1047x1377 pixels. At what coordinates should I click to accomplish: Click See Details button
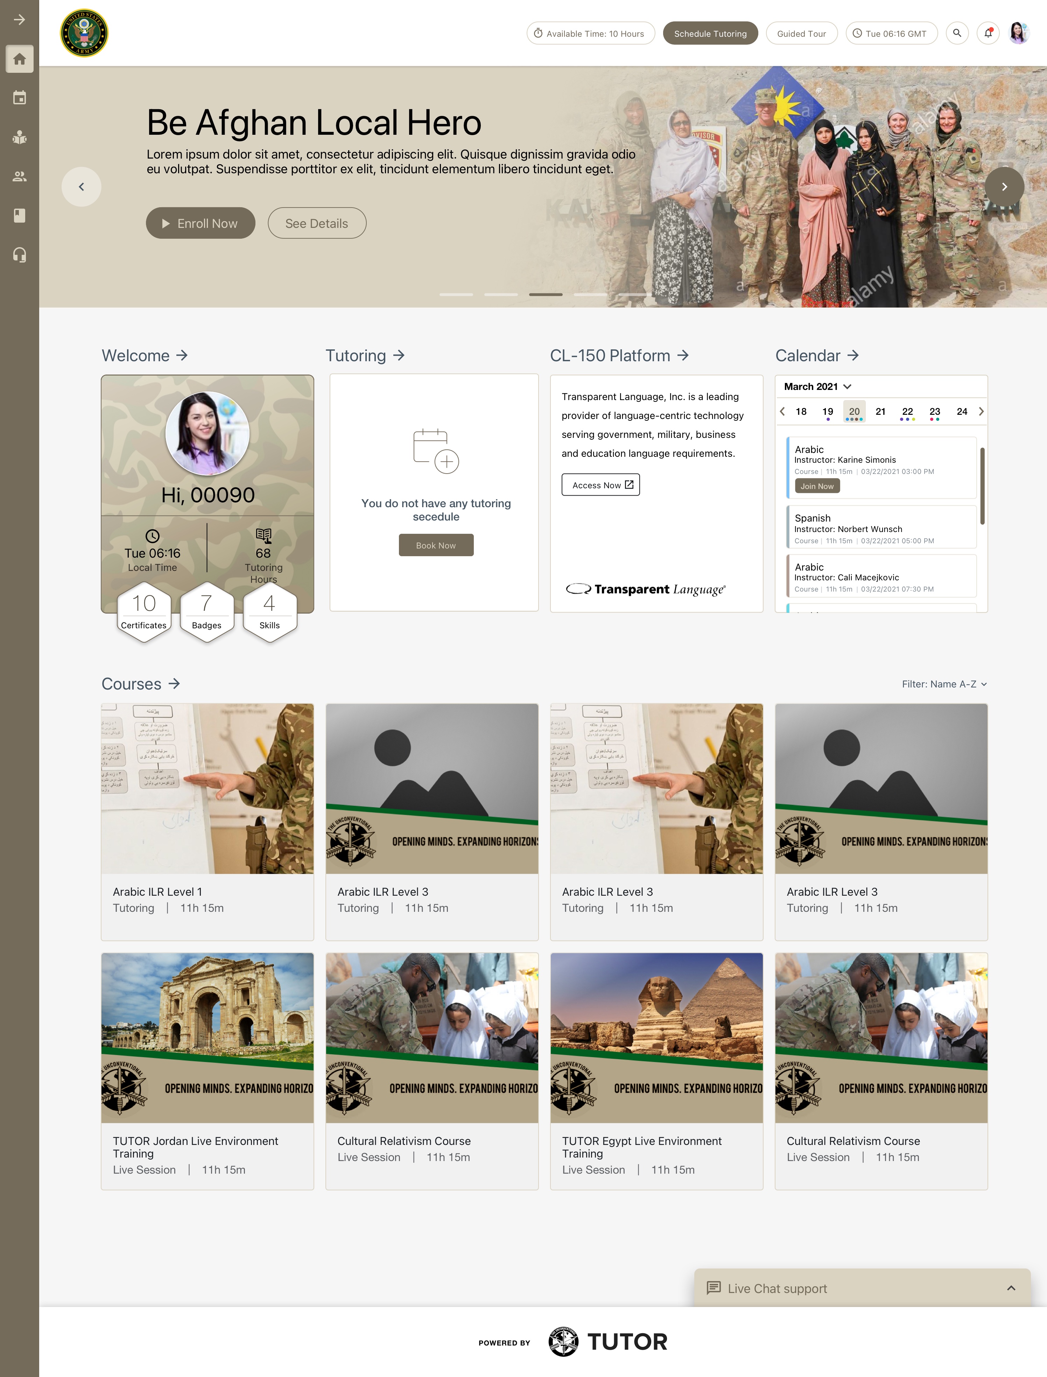[317, 223]
